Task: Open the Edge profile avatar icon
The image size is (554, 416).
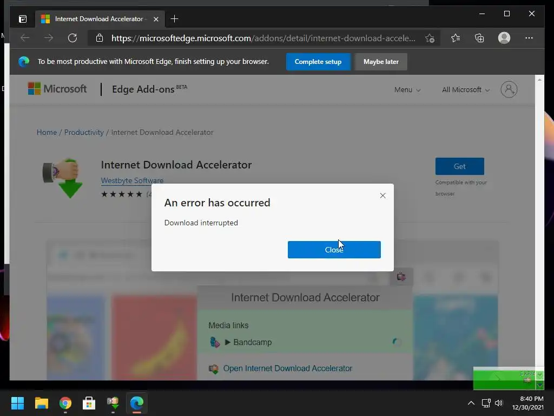Action: [x=504, y=38]
